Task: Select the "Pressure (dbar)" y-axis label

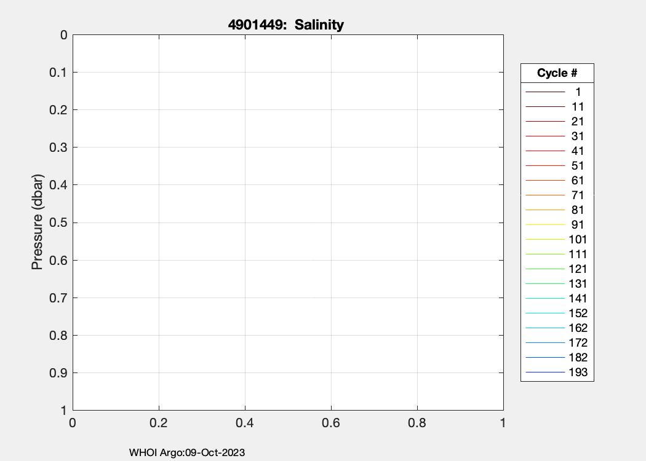Action: [38, 223]
